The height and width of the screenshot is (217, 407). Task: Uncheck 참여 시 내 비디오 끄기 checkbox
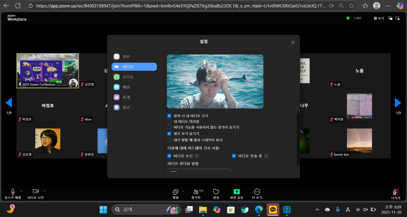click(169, 116)
